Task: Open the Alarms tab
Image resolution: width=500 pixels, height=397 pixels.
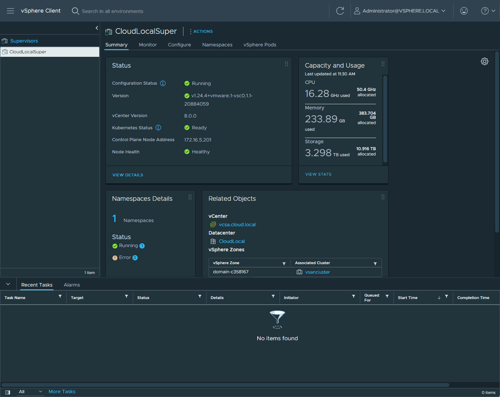Action: pyautogui.click(x=72, y=285)
